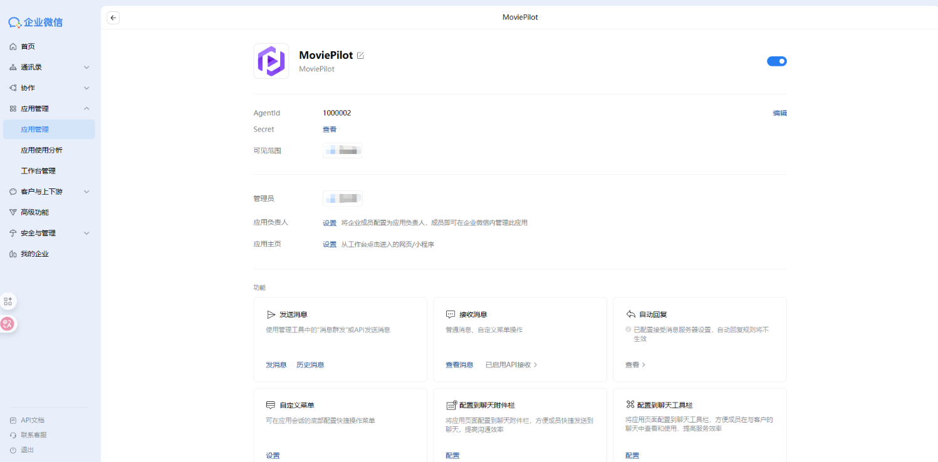The width and height of the screenshot is (938, 462).
Task: Click 设置 for 应用负责人
Action: [x=330, y=223]
